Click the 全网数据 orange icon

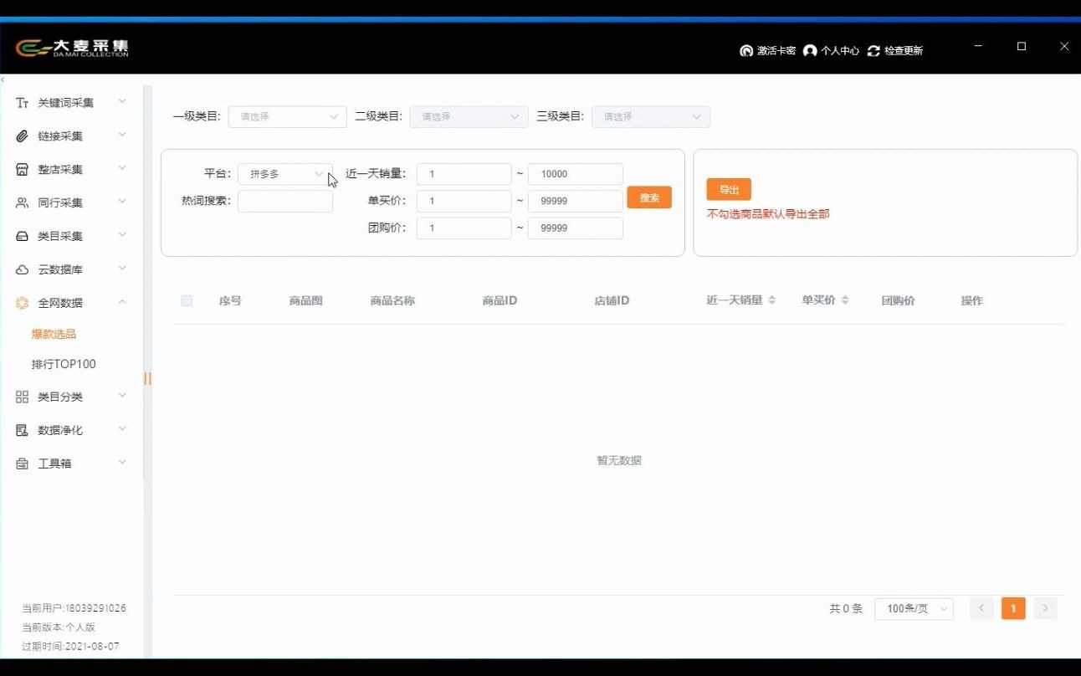coord(23,304)
